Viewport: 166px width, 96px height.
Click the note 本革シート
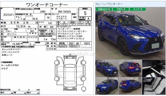click(x=7, y=55)
